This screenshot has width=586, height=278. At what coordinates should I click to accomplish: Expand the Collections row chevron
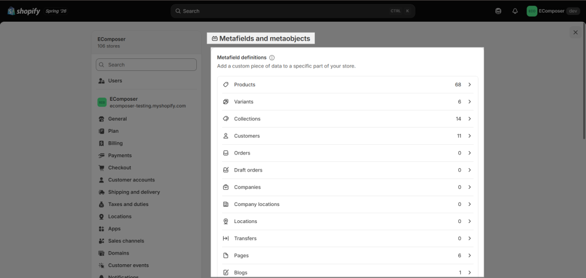(470, 119)
